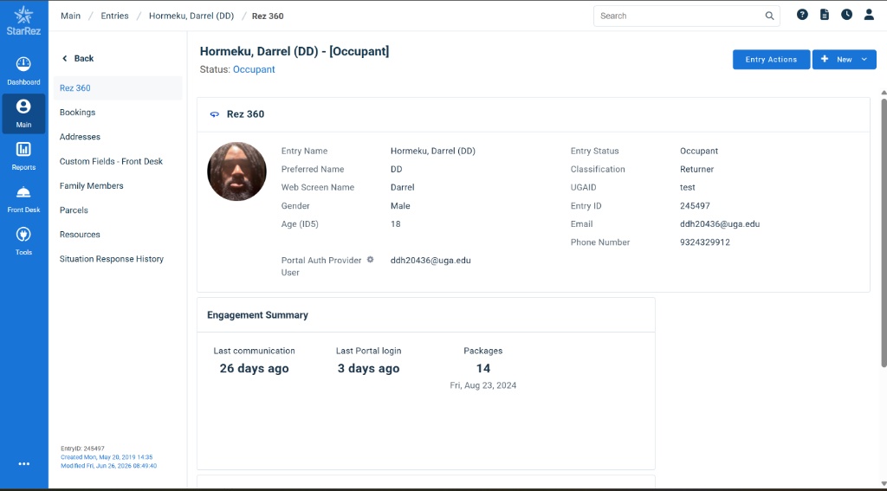Click the Entry ID value 245497
Image resolution: width=887 pixels, height=491 pixels.
point(695,206)
